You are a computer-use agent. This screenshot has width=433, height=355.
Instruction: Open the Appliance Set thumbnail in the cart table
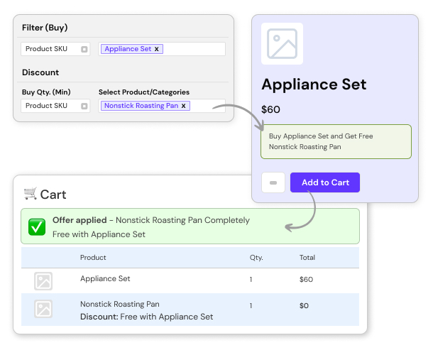[x=43, y=281]
